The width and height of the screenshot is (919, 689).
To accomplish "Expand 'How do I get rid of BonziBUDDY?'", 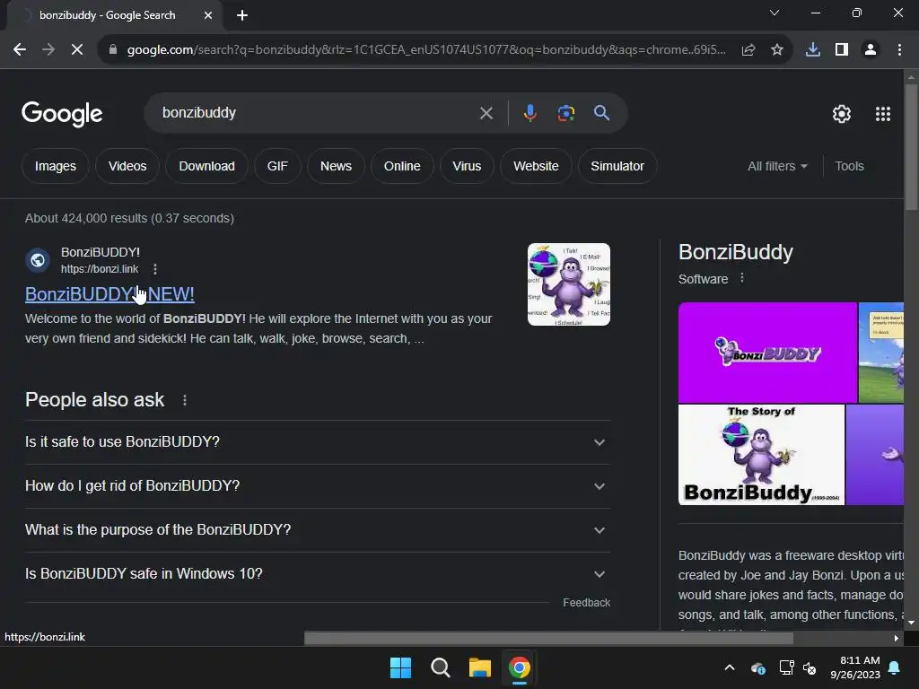I will pyautogui.click(x=318, y=485).
